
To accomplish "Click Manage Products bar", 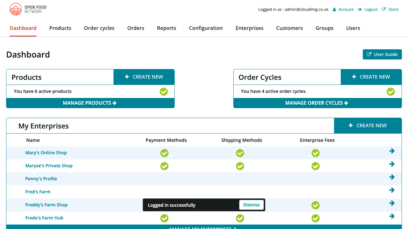I will 91,103.
